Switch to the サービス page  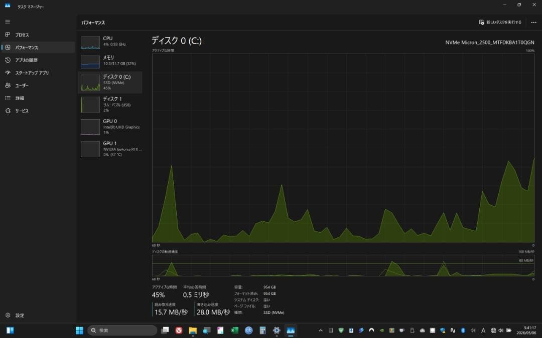[37, 111]
